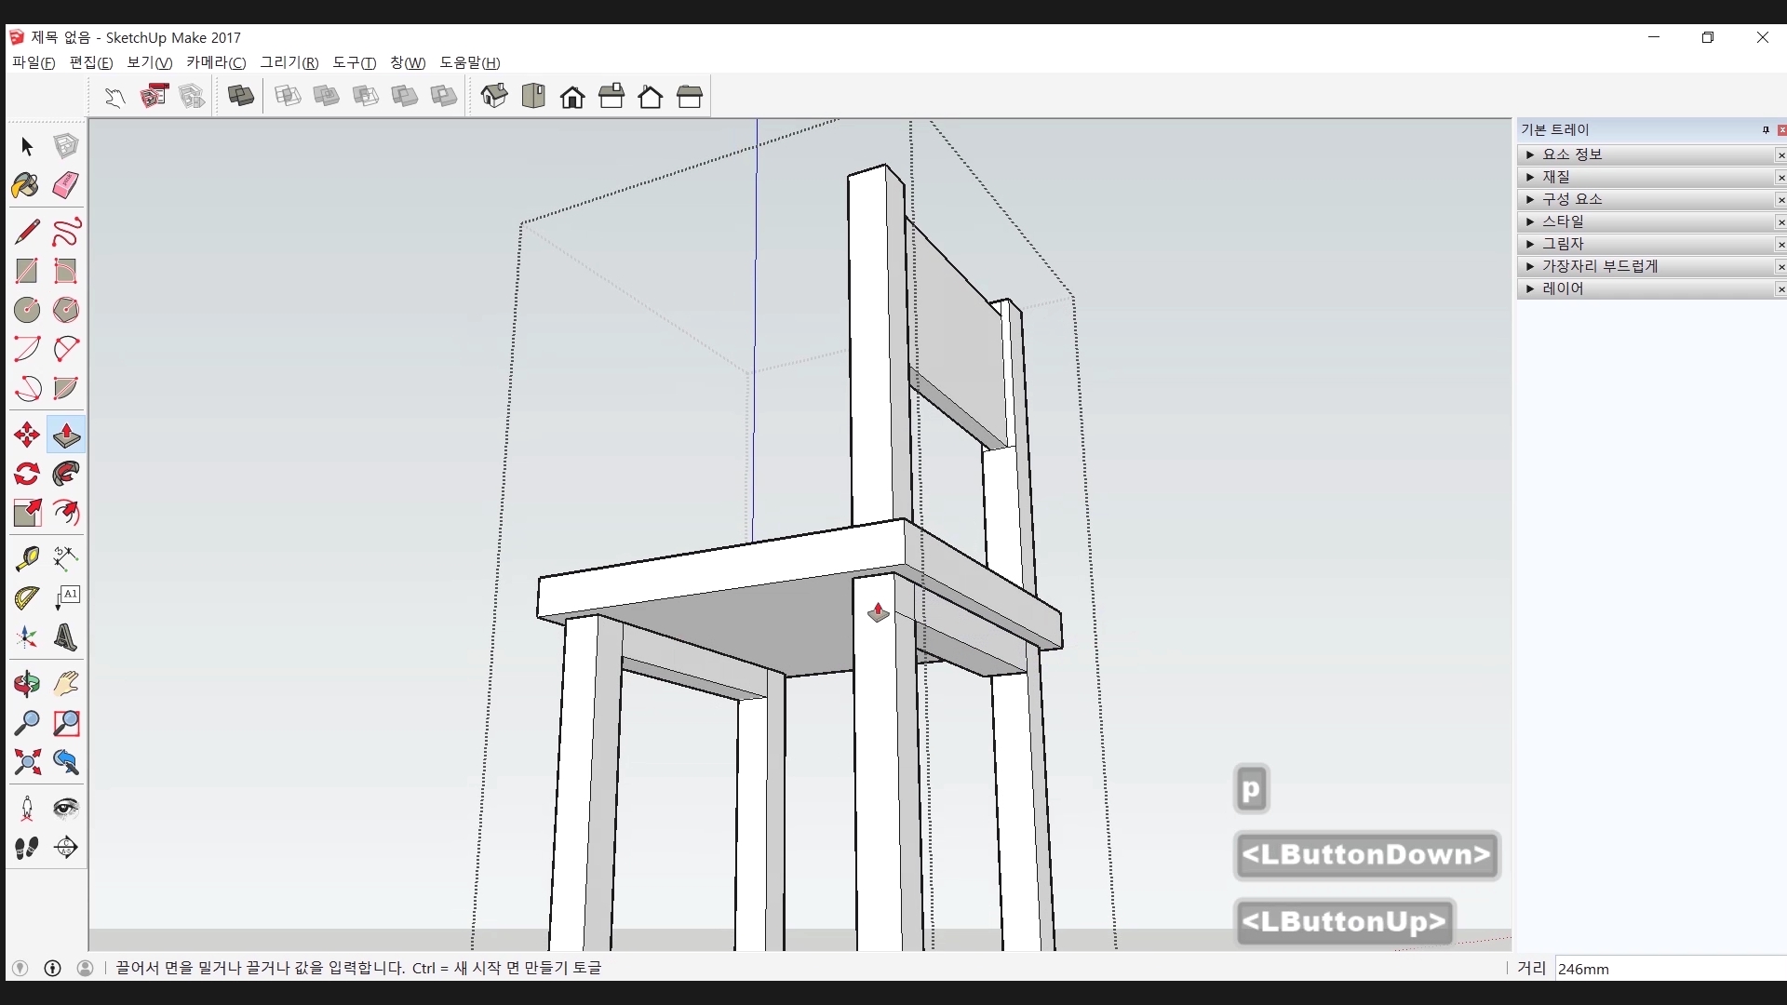Viewport: 1787px width, 1005px height.
Task: Activate the Push/Pull tool
Action: tap(66, 435)
